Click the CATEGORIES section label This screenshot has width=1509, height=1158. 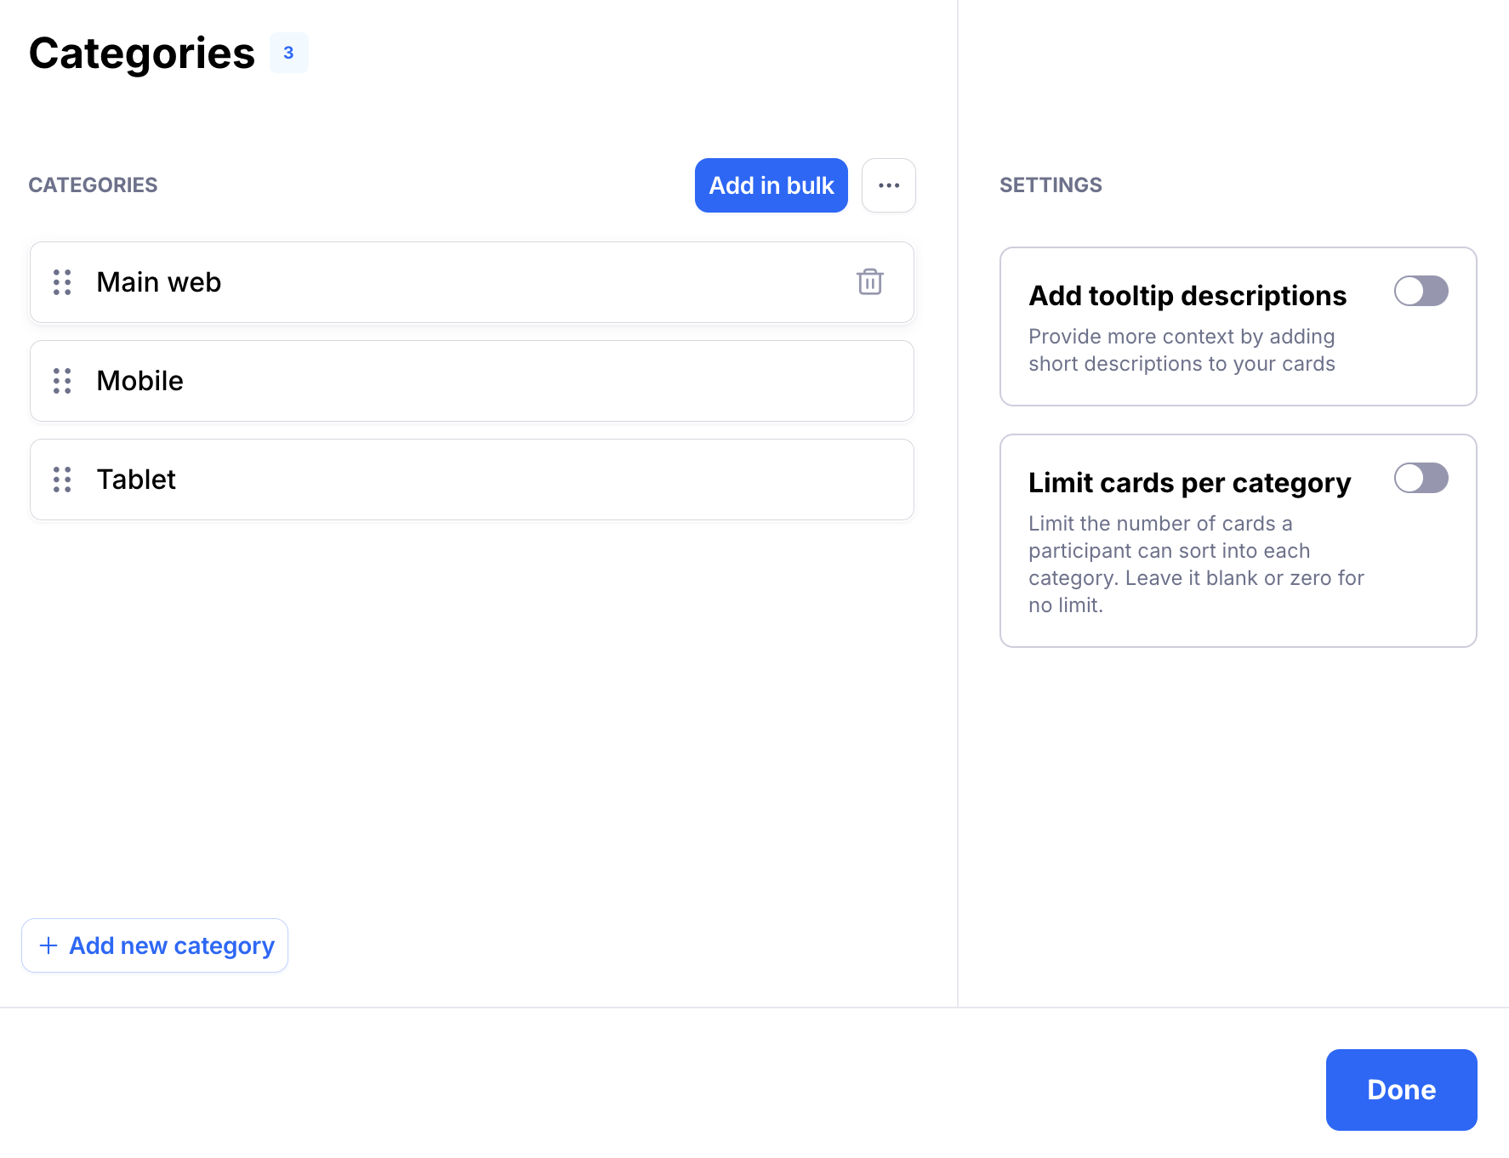pos(93,185)
